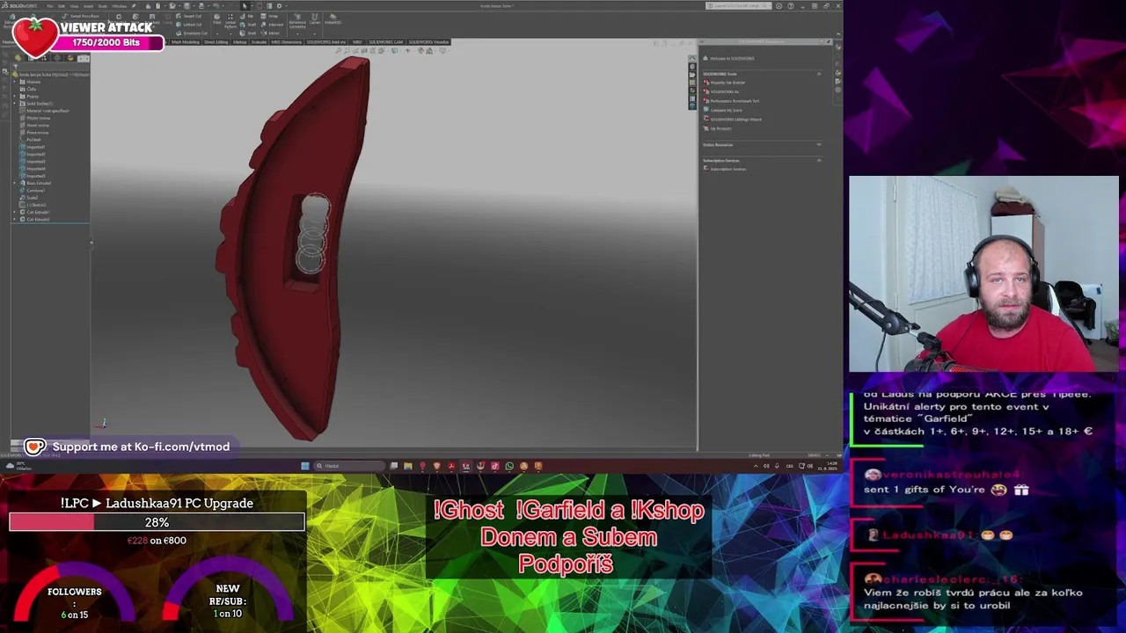Select the Mirror tool
Screen dimensions: 1126x633
[269, 33]
